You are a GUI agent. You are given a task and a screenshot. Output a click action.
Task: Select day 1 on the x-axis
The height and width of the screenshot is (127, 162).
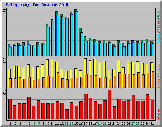click(10, 124)
